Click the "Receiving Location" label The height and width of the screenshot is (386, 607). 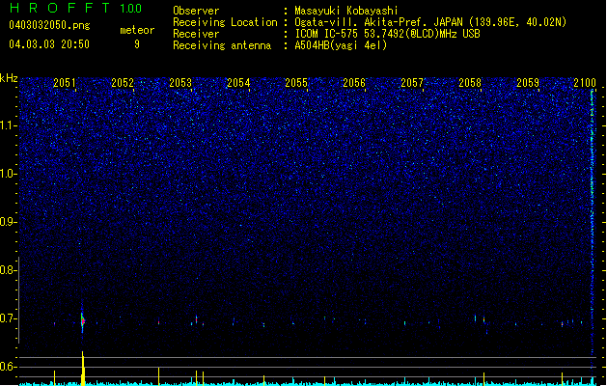click(225, 22)
